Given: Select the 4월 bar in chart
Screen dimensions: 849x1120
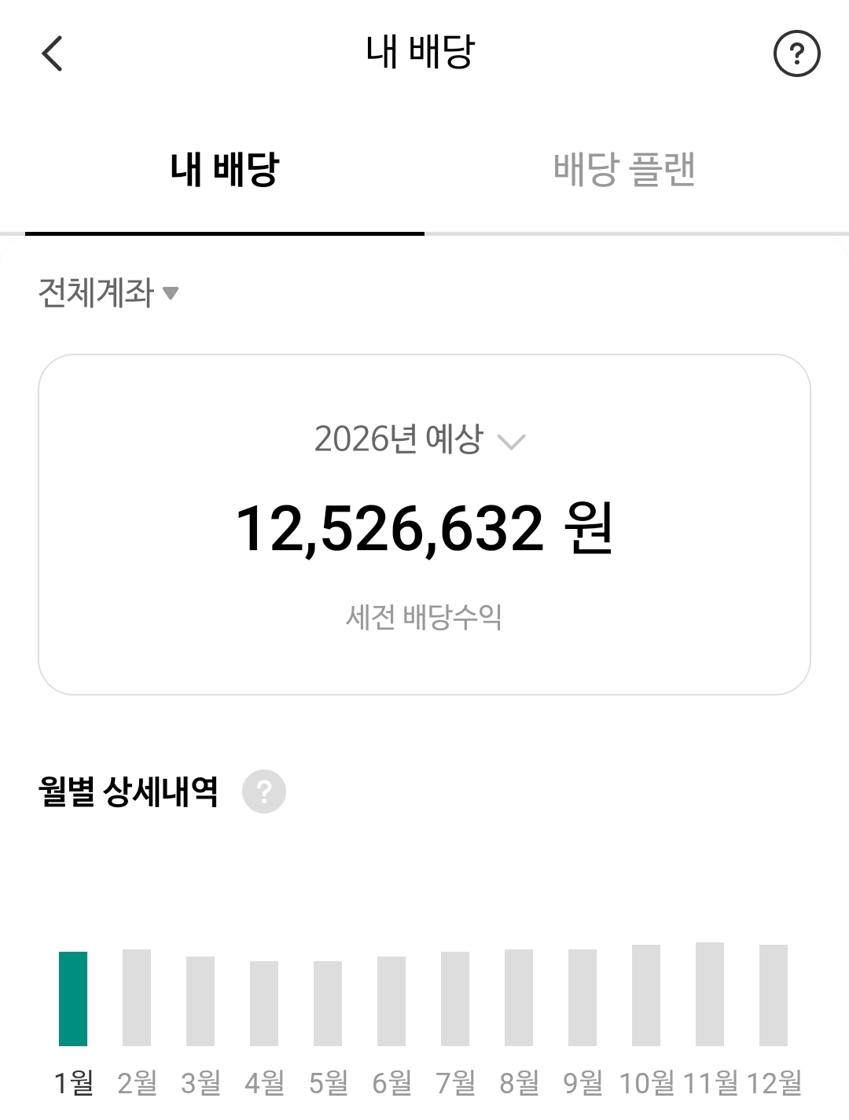Looking at the screenshot, I should coord(264,1003).
